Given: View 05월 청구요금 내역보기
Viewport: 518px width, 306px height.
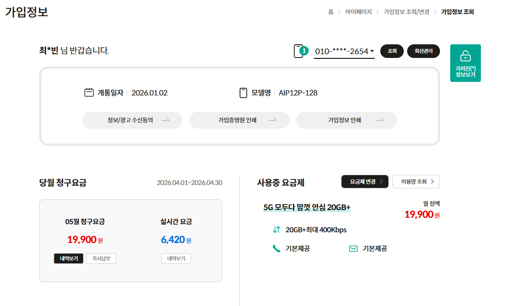Looking at the screenshot, I should 69,258.
